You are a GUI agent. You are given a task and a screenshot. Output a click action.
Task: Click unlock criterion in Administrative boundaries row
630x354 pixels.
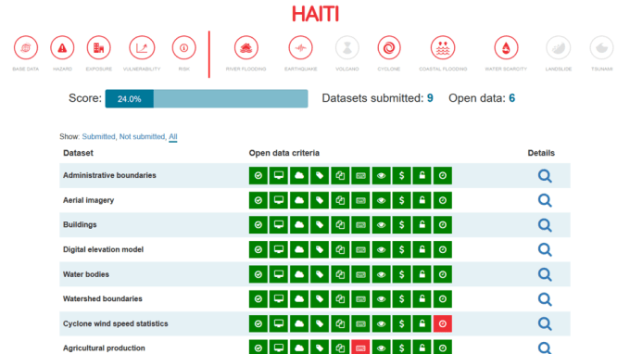pos(422,175)
